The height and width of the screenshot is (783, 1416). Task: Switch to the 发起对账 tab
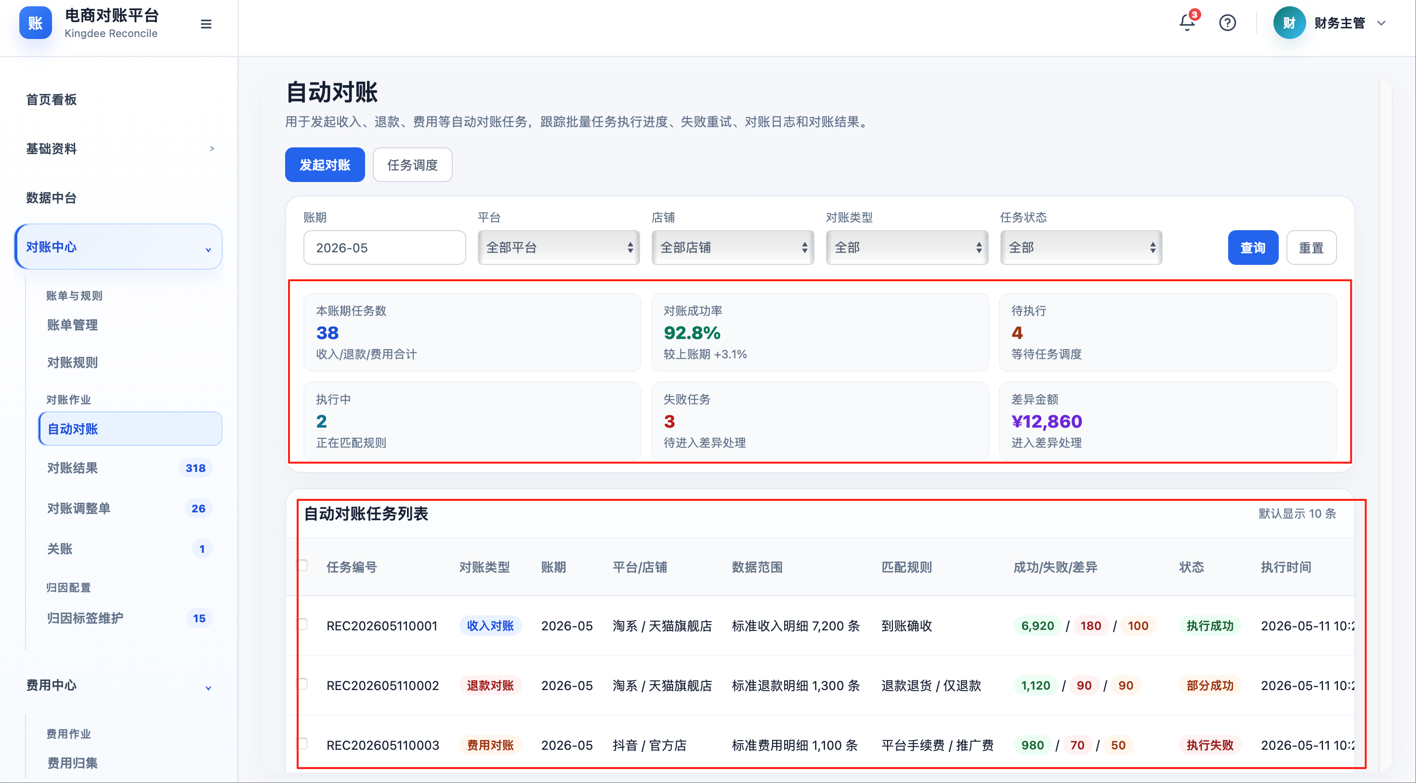point(325,165)
